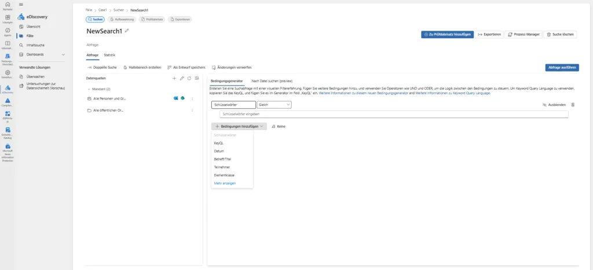Open Startseite in the left rail
Screen dimensions: 593x270
click(8, 6)
